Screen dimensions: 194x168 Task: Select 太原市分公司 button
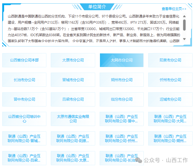(73, 60)
